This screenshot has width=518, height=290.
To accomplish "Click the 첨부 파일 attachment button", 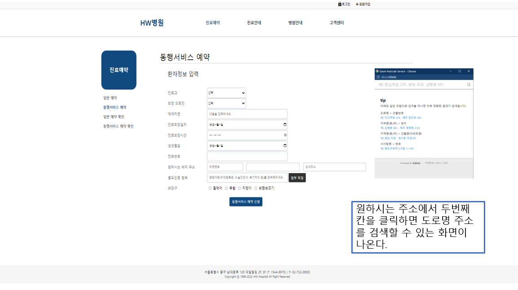I will click(297, 178).
